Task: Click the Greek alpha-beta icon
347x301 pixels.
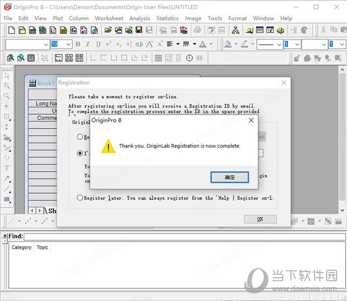Action: point(139,45)
